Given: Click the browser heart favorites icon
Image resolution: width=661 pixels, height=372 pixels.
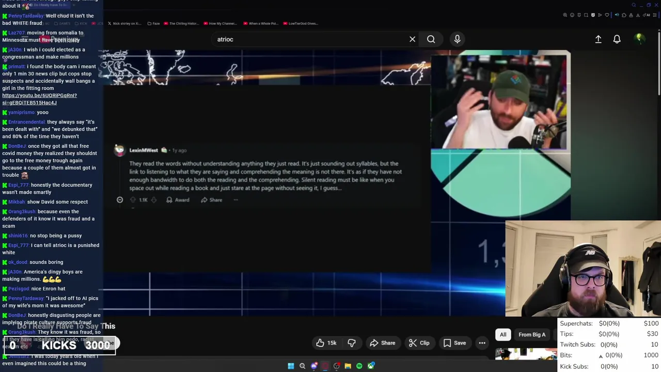Looking at the screenshot, I should (607, 15).
